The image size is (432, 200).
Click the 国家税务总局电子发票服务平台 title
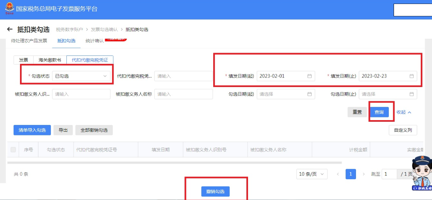[x=57, y=9]
